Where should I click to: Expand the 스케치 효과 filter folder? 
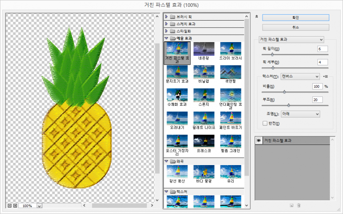coord(167,24)
